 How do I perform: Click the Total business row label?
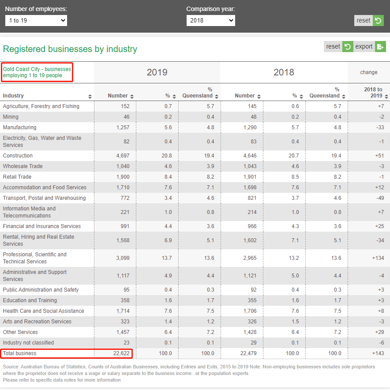(x=20, y=353)
